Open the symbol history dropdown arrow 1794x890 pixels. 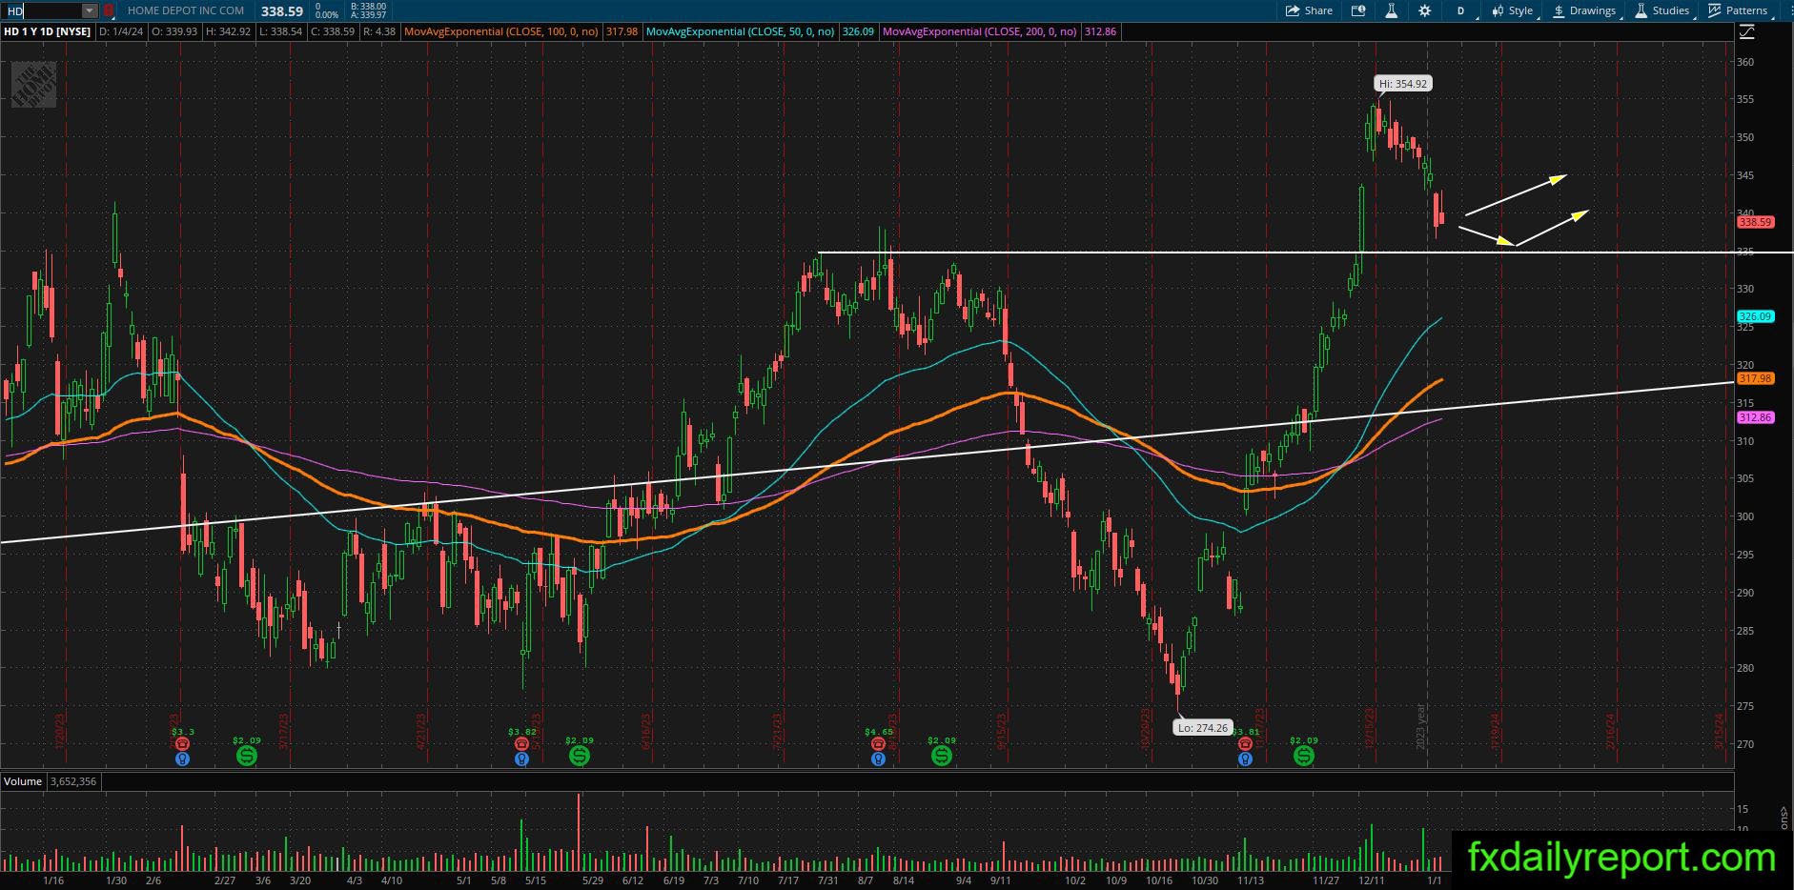90,11
